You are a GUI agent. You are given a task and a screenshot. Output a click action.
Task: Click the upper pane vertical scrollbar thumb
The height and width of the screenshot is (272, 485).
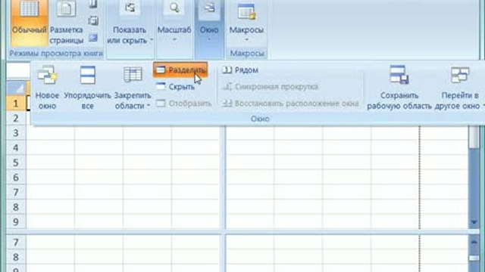point(474,138)
